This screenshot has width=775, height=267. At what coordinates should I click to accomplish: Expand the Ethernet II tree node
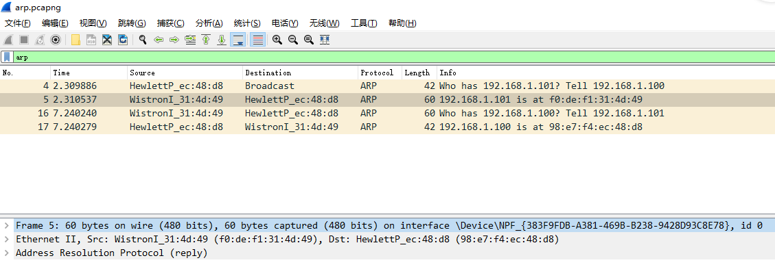[x=6, y=240]
